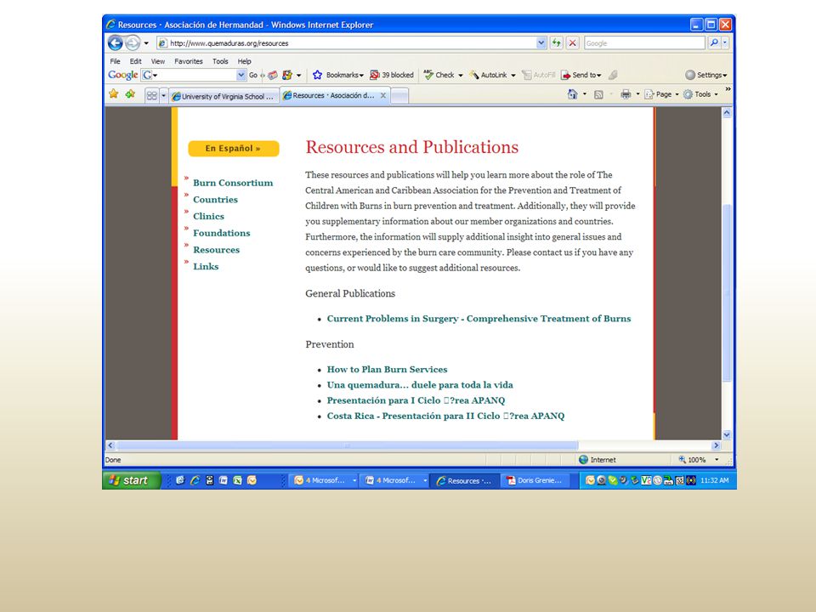Click the Print icon
This screenshot has height=612, width=816.
[x=626, y=94]
